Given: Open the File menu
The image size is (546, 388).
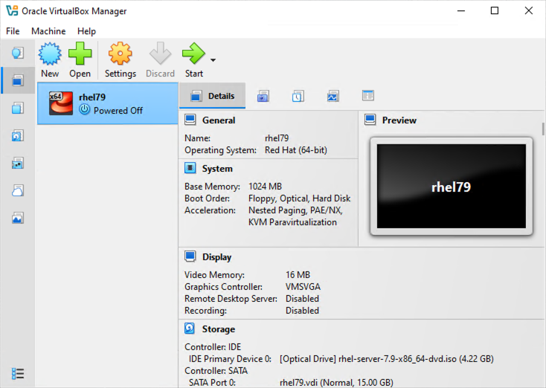Looking at the screenshot, I should (13, 31).
